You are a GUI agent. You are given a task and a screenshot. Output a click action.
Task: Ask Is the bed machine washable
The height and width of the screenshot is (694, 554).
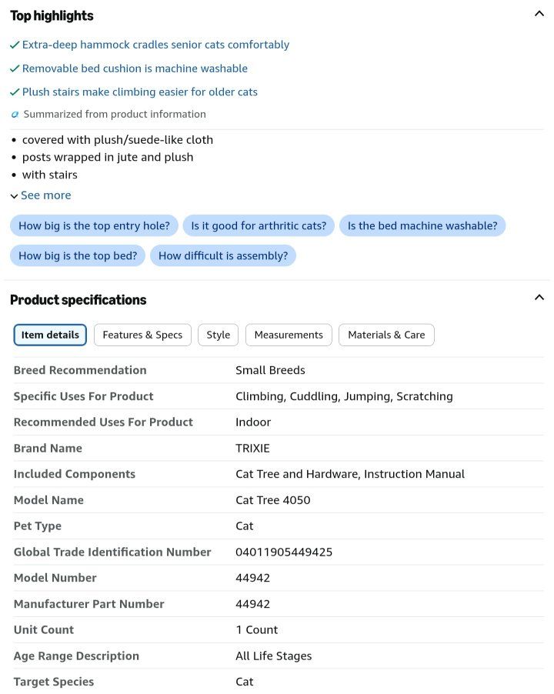(422, 225)
